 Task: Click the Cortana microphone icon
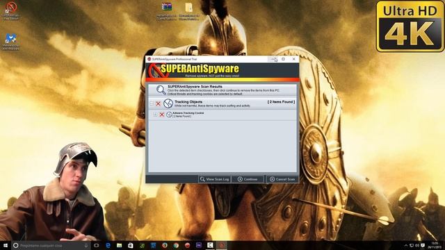coord(86,245)
